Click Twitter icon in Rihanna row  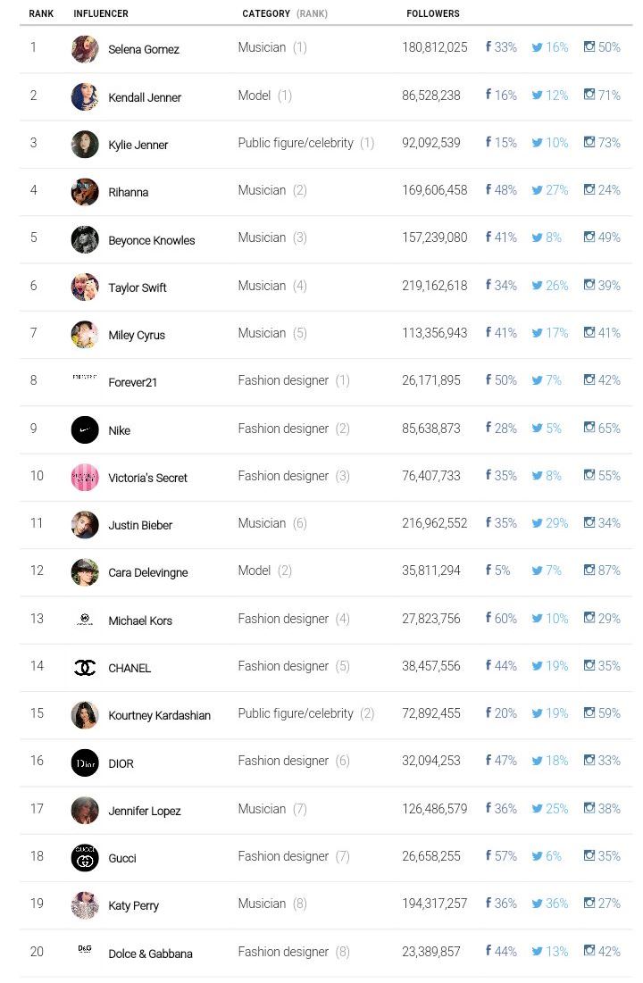538,190
